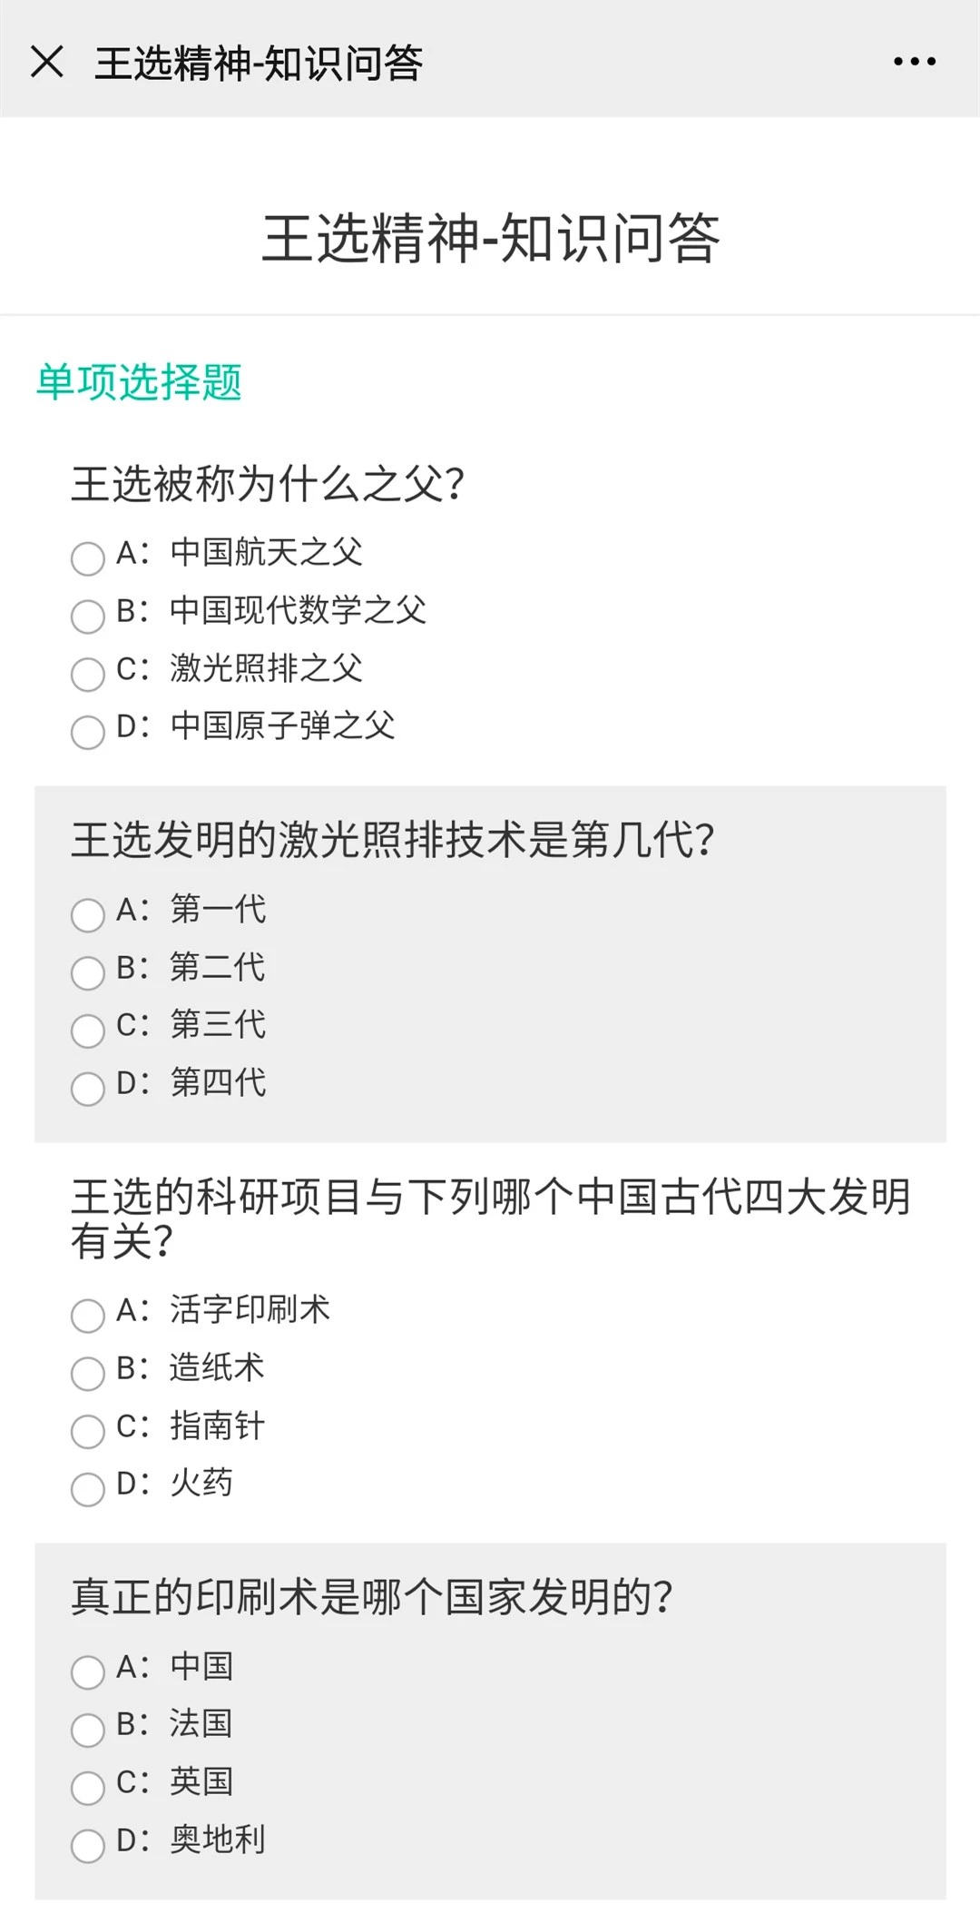Select the 法国 option

88,1731
